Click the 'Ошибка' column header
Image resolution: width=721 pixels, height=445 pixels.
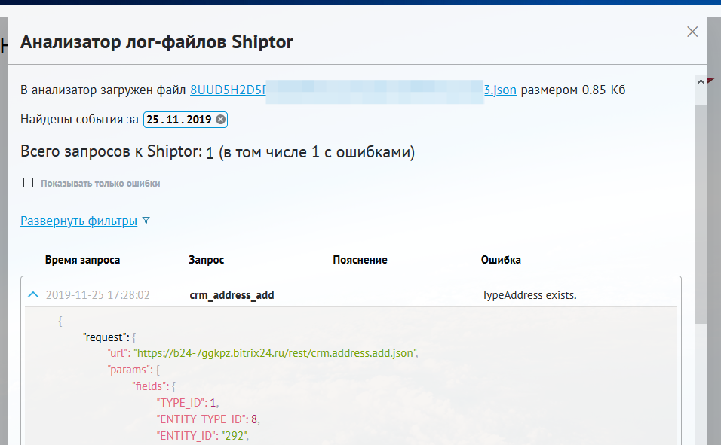coord(501,260)
